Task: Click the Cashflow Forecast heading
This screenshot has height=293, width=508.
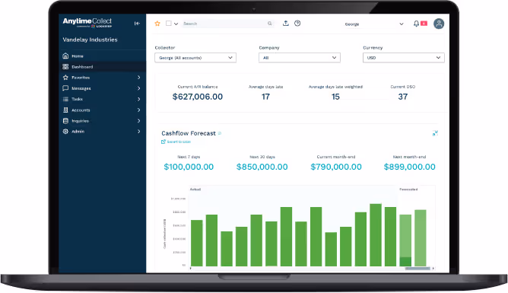Action: pyautogui.click(x=189, y=133)
